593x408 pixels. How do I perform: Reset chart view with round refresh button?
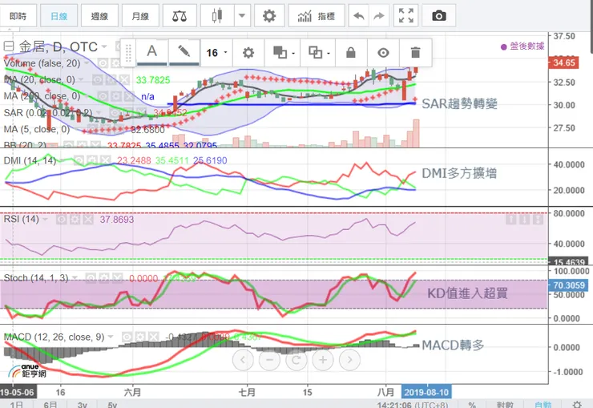296,360
